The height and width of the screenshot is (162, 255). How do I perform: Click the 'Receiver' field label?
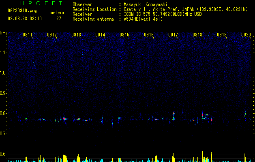tap(82, 14)
